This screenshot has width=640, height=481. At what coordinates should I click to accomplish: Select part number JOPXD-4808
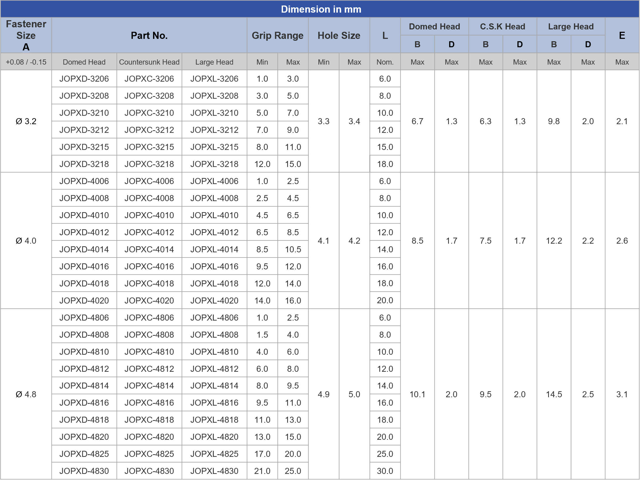point(84,335)
